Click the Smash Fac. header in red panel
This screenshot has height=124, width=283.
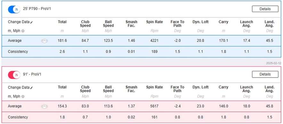click(x=131, y=89)
